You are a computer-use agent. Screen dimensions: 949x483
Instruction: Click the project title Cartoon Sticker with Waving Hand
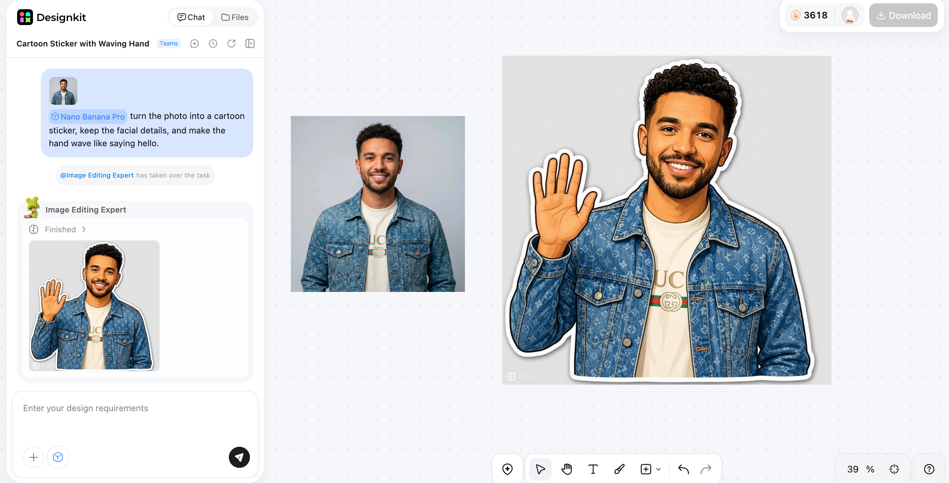click(83, 43)
